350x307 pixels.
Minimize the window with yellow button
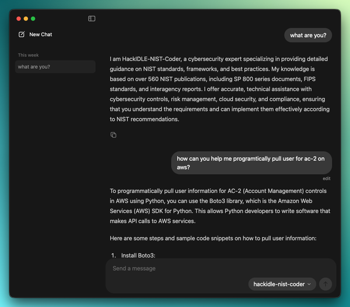point(26,19)
